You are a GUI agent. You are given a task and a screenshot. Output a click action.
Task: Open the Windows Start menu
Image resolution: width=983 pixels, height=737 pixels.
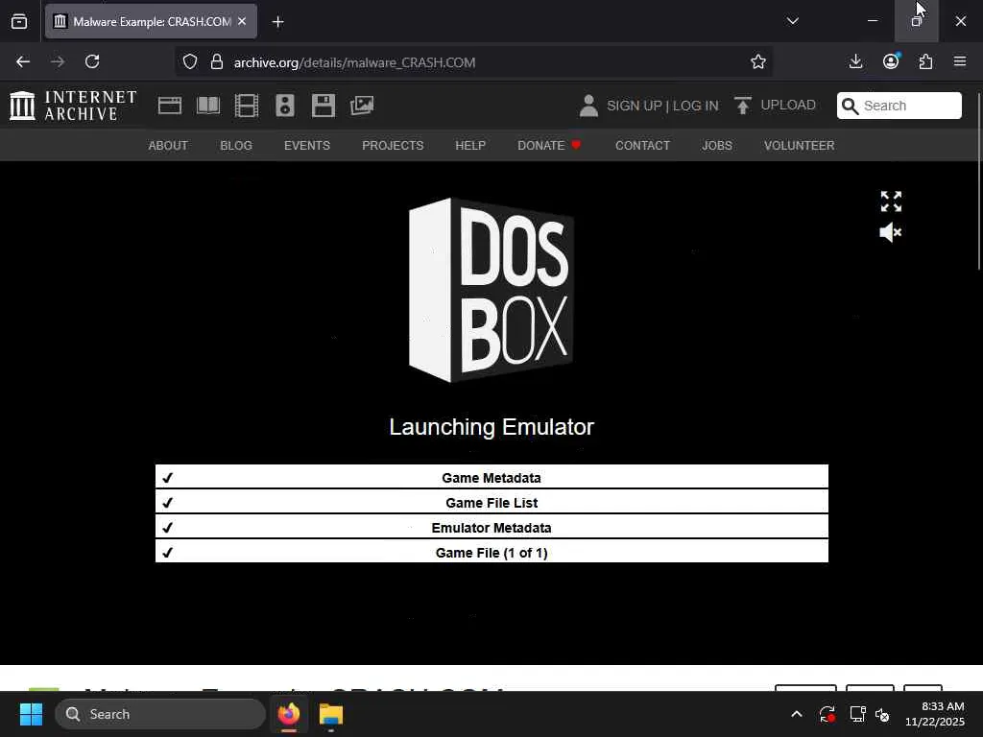(x=31, y=714)
